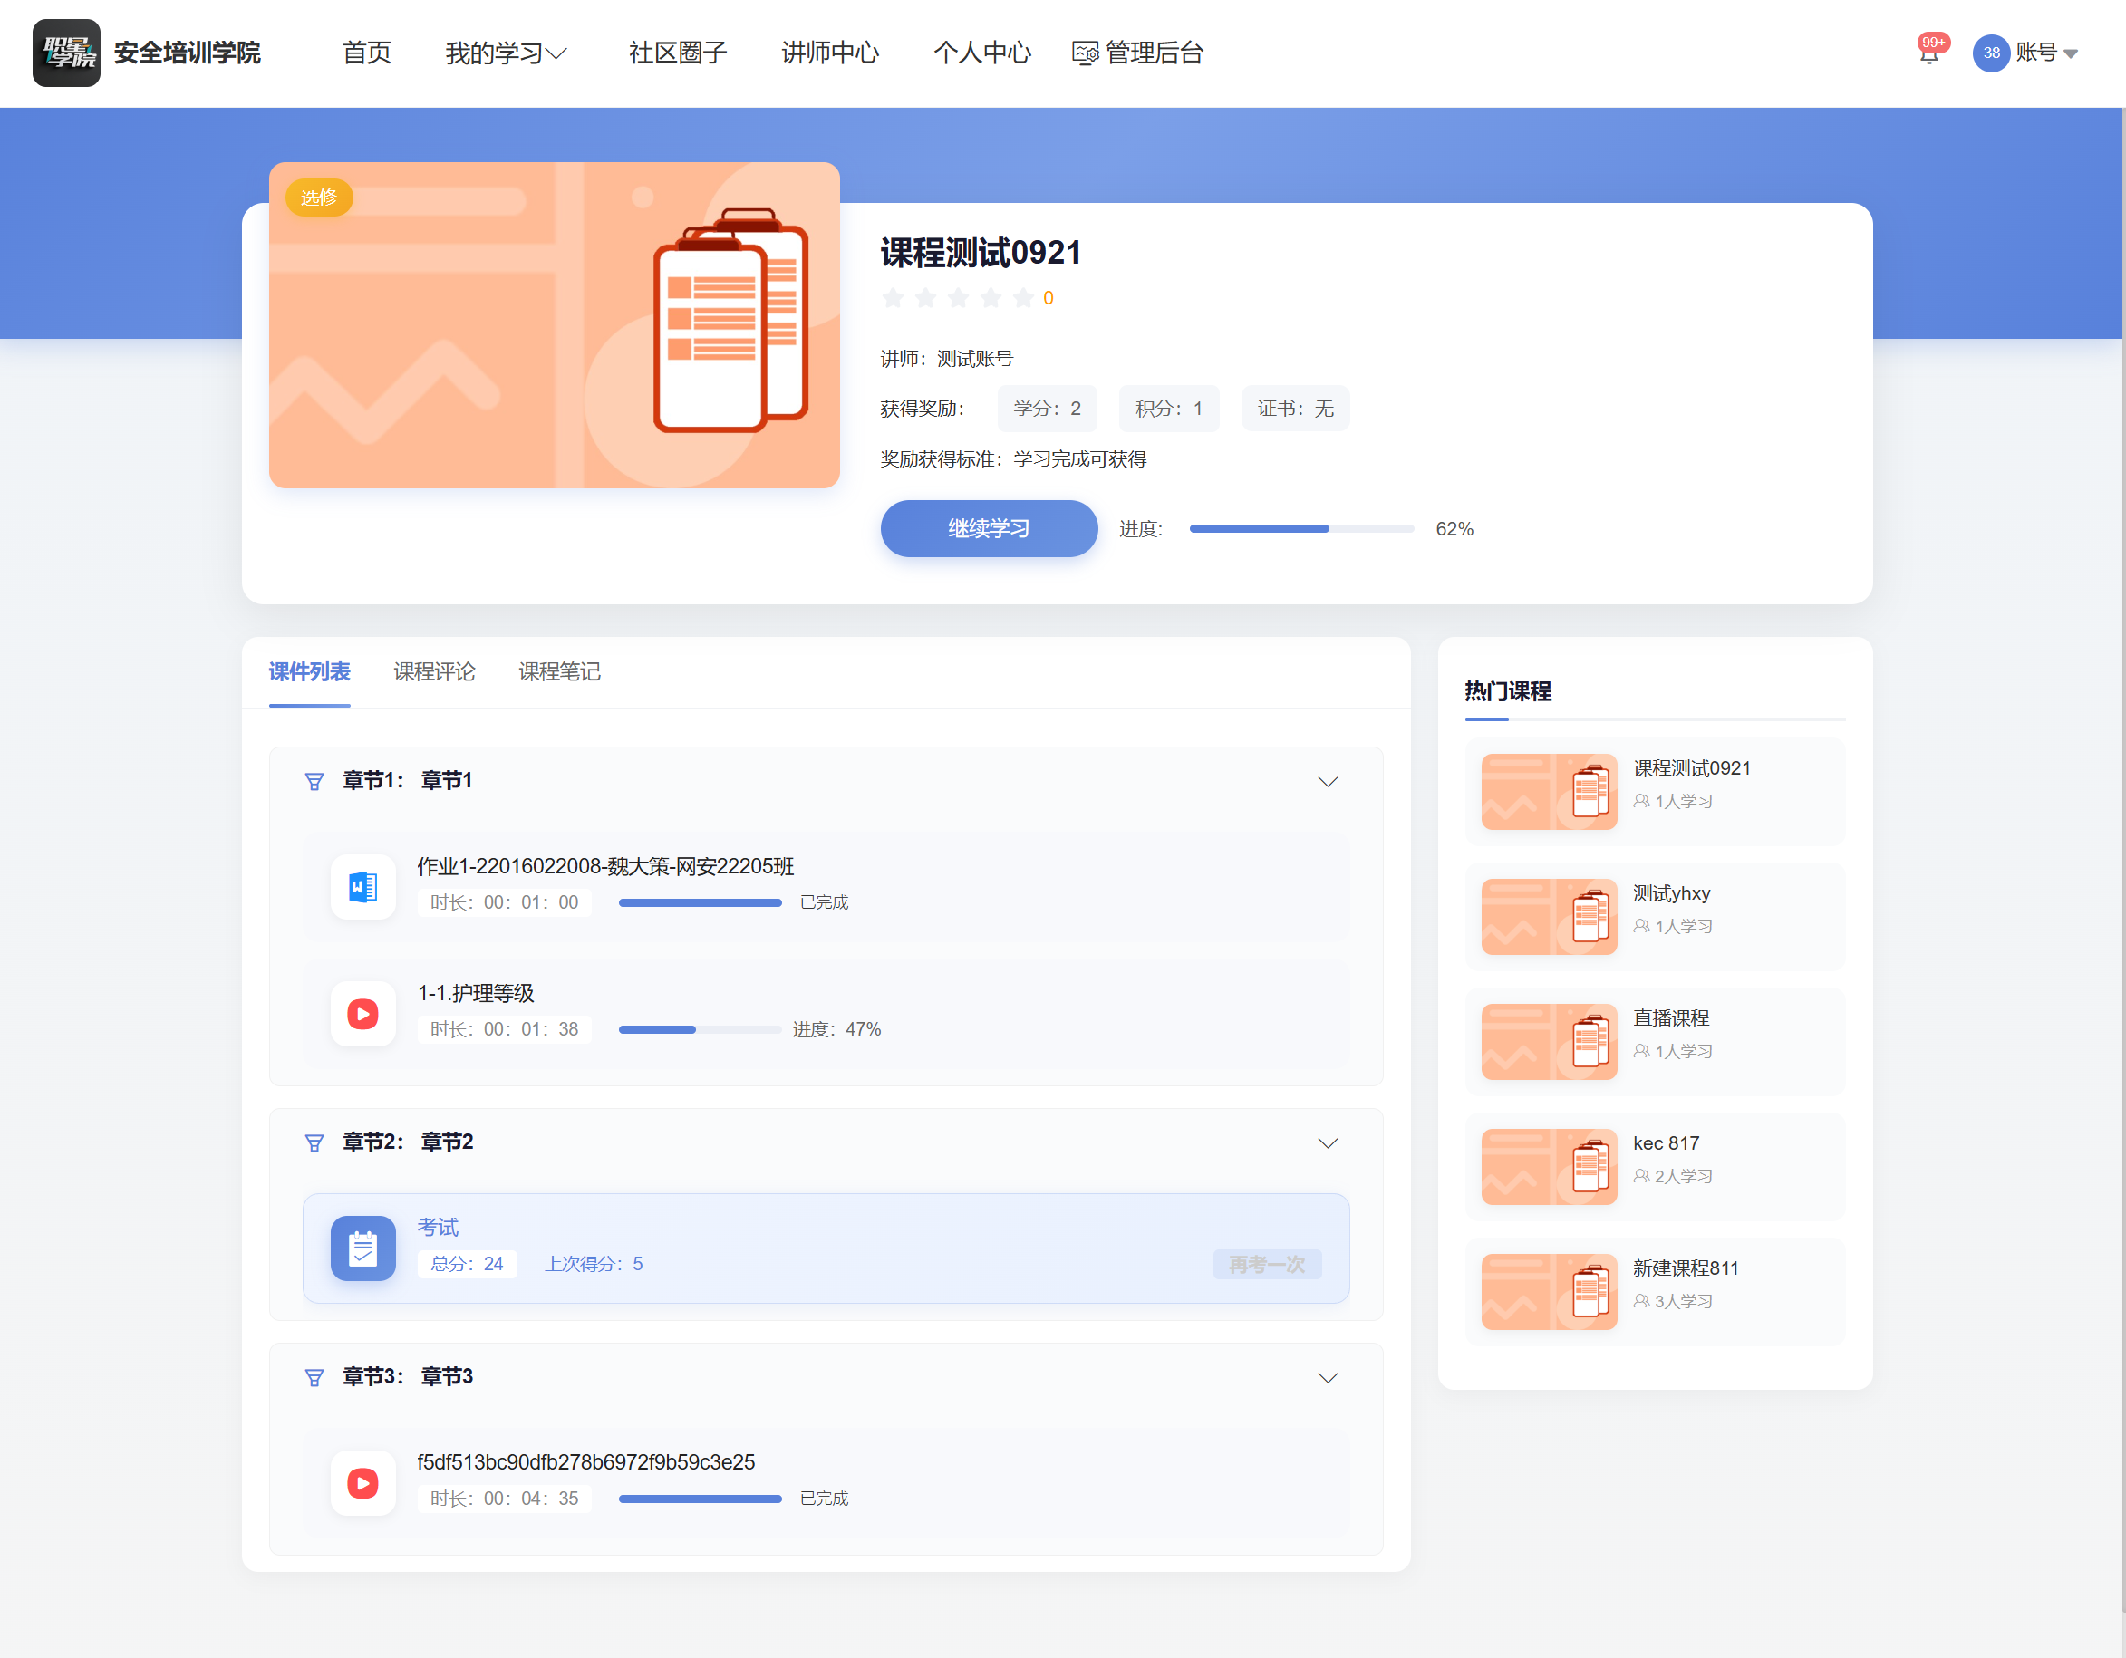Screen dimensions: 2126x1658
Task: Click the blue avatar circle labeled 38
Action: [1991, 53]
